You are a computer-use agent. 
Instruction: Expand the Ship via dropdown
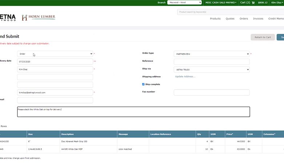click(211, 69)
